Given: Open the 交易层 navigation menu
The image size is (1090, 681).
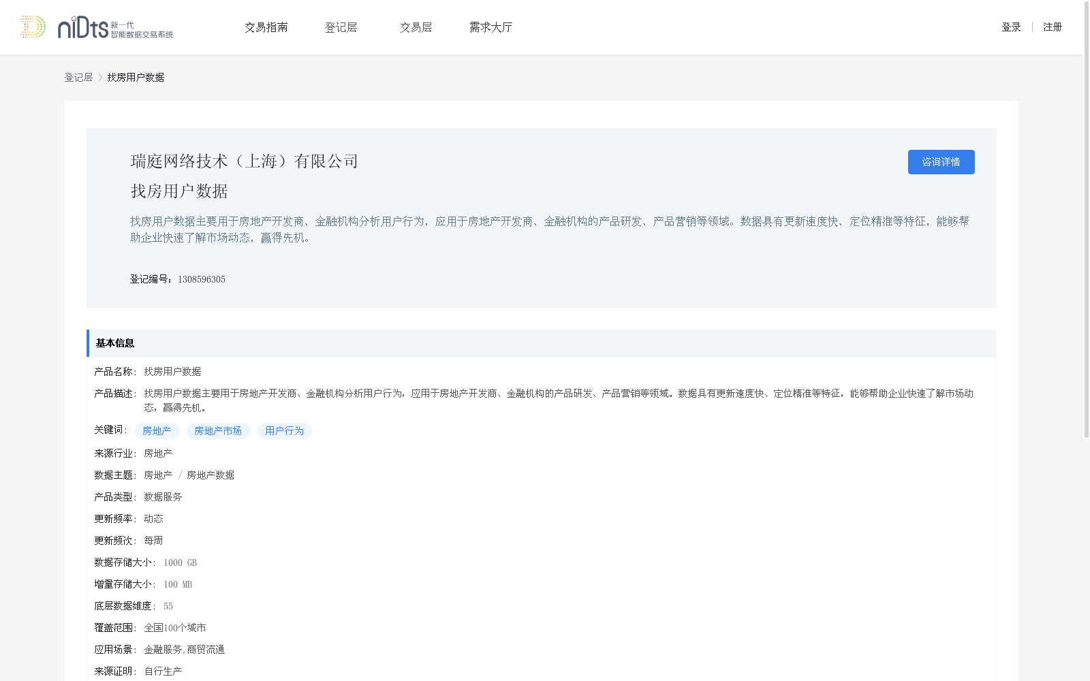Looking at the screenshot, I should point(416,27).
